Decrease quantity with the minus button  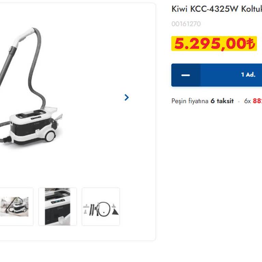coord(186,75)
